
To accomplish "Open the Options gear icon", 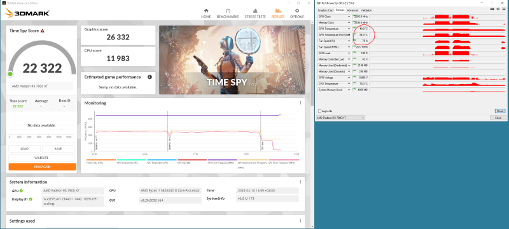I will click(296, 11).
